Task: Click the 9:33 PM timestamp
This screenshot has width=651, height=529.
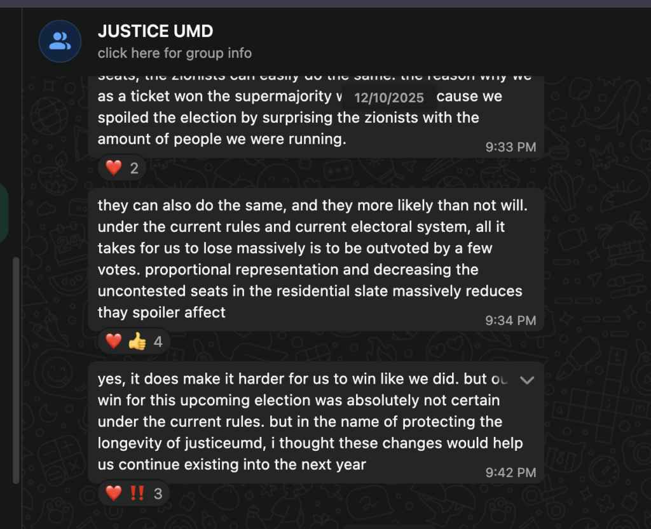Action: [511, 147]
